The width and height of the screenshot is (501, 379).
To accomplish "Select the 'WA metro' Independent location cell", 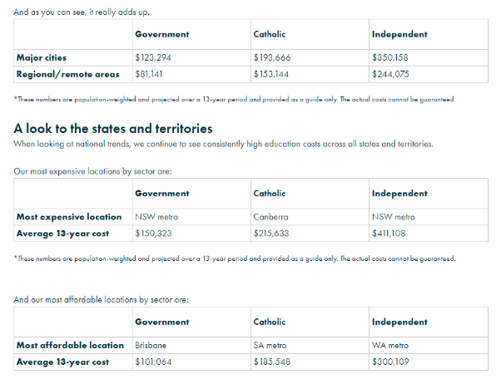I will (390, 346).
